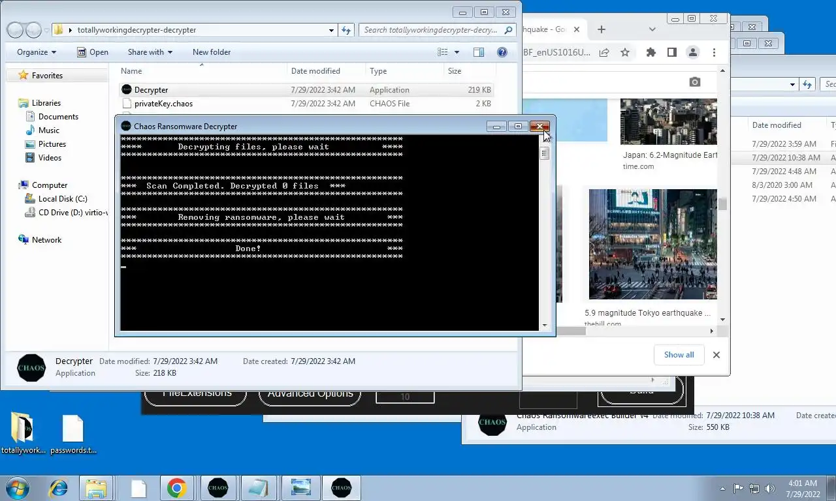Open Explorer help question mark icon
Image resolution: width=836 pixels, height=501 pixels.
(x=502, y=52)
